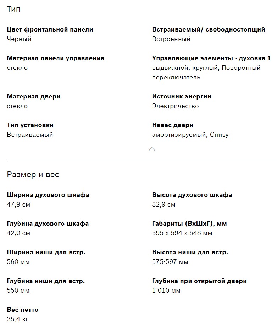Click the Навес двери label
The image size is (277, 328).
coord(173,125)
